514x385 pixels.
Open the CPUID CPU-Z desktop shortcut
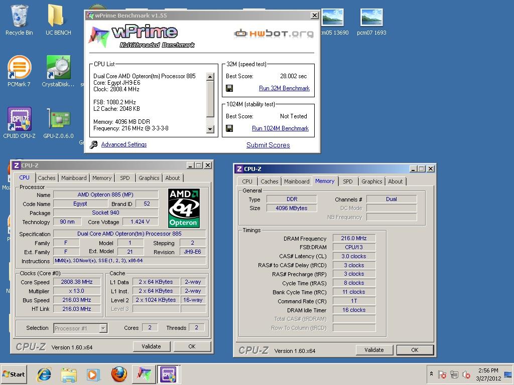[x=19, y=123]
